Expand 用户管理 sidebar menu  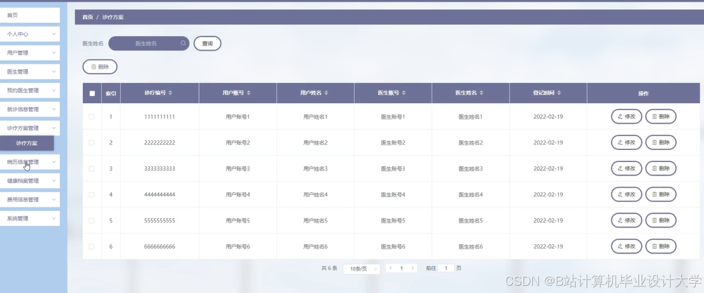(x=29, y=53)
